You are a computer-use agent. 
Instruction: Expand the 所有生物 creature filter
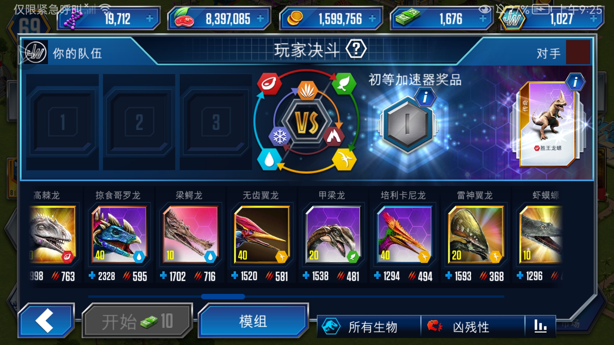tap(369, 326)
